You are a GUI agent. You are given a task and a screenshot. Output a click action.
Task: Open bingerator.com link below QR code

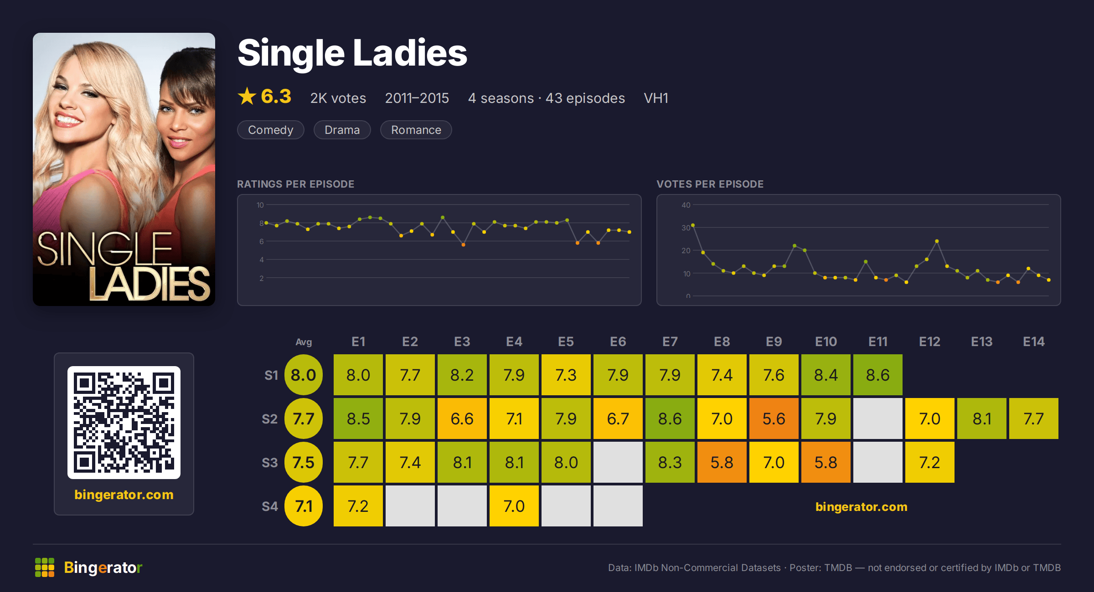[x=124, y=495]
